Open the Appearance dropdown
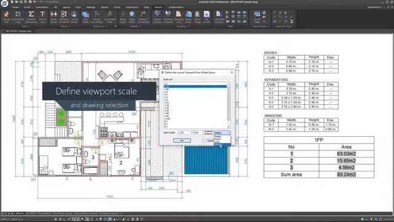The width and height of the screenshot is (394, 222). (375, 7)
